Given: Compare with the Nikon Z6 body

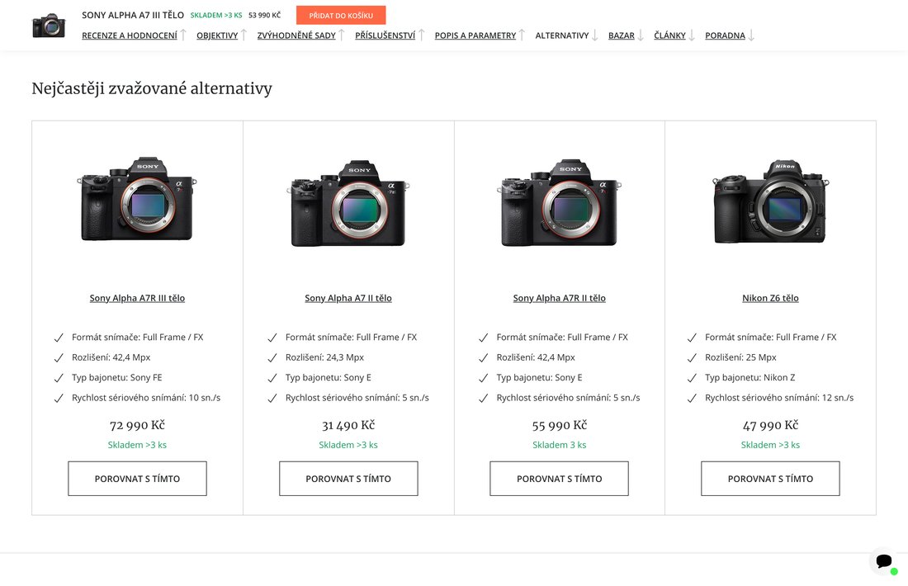Looking at the screenshot, I should (770, 479).
